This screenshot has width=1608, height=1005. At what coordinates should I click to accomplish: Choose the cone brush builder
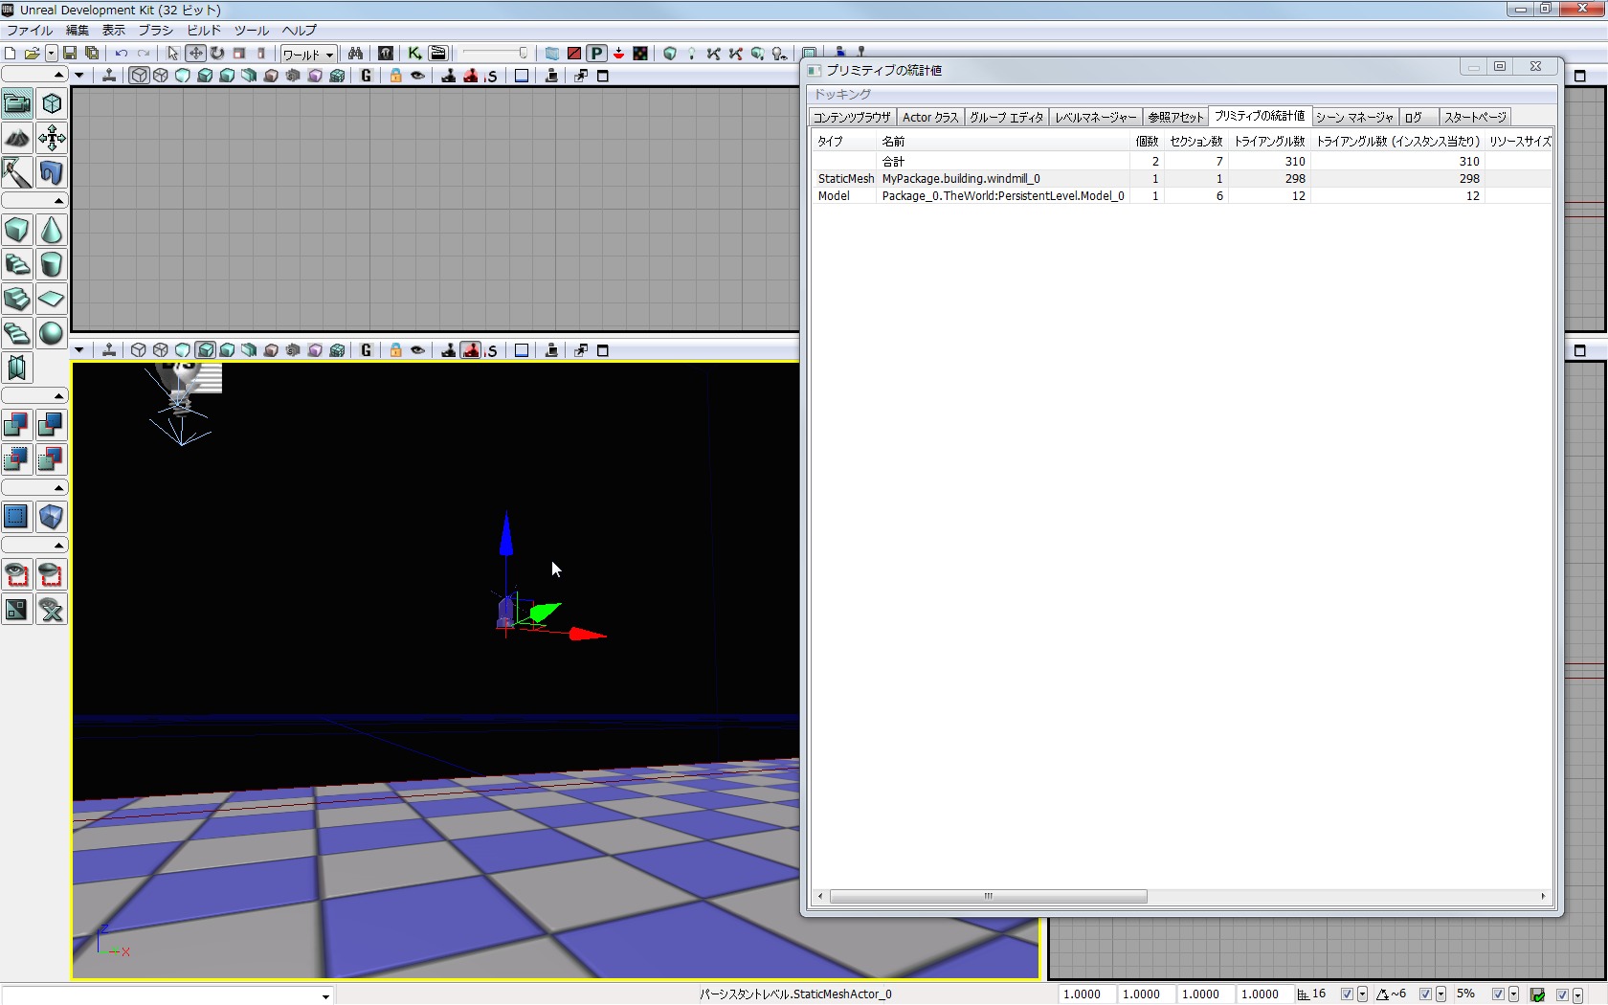tap(52, 230)
